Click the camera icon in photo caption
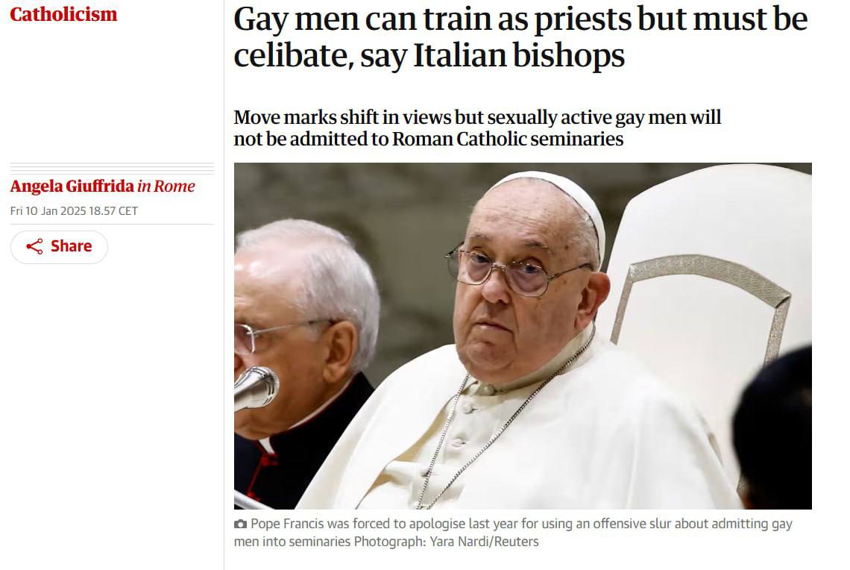Image resolution: width=850 pixels, height=570 pixels. point(240,524)
